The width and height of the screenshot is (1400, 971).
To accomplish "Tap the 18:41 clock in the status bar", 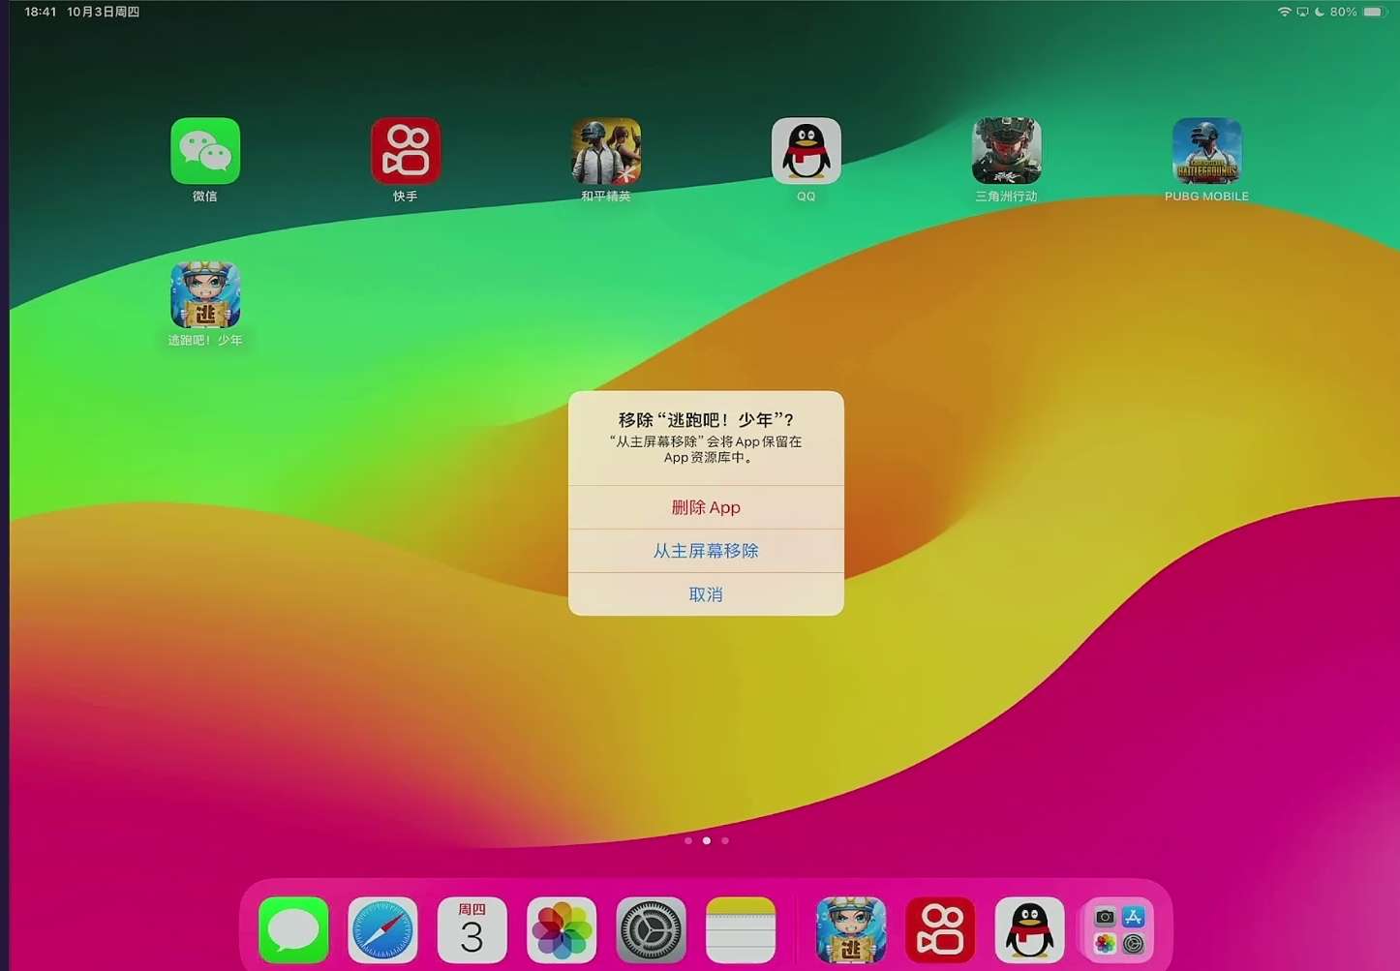I will [41, 12].
